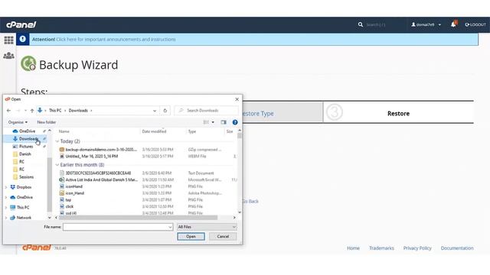
Task: Click the File name input field
Action: click(x=118, y=227)
